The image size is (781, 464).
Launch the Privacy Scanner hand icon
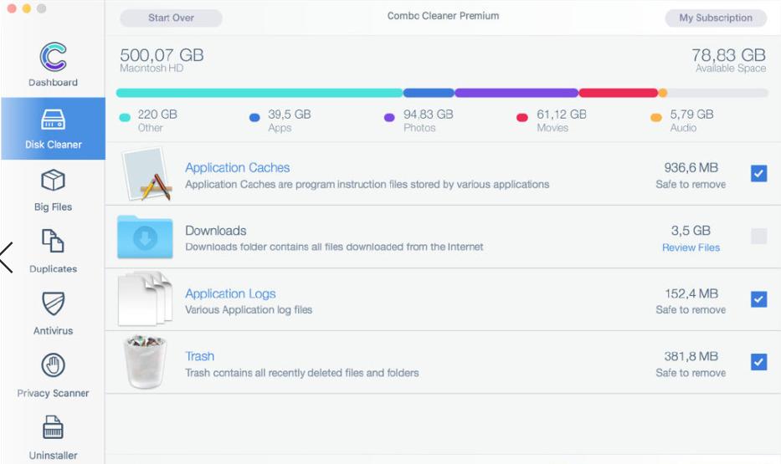click(53, 365)
